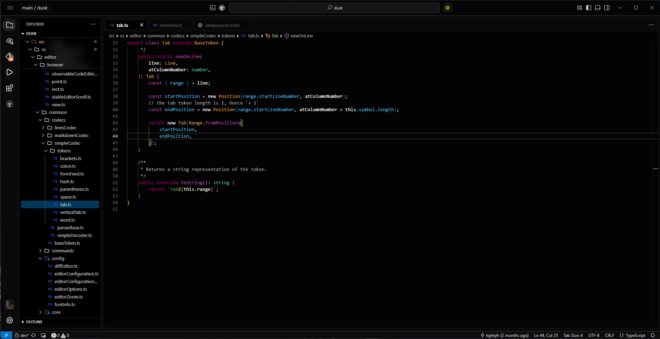Viewport: 660px width, 339px height.
Task: Toggle Secondary Side Bar visibility
Action: [607, 8]
